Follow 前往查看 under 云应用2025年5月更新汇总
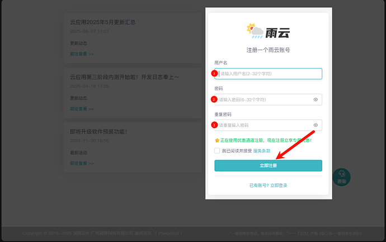Image resolution: width=386 pixels, height=242 pixels. [x=82, y=54]
